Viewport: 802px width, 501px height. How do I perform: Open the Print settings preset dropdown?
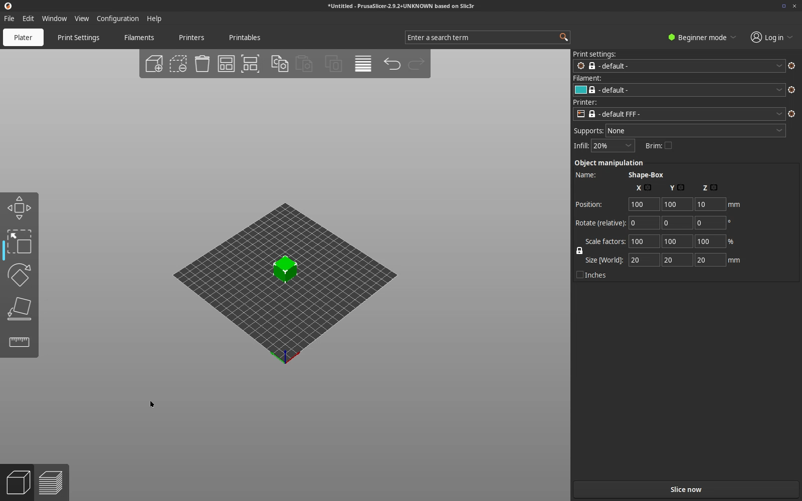(679, 66)
